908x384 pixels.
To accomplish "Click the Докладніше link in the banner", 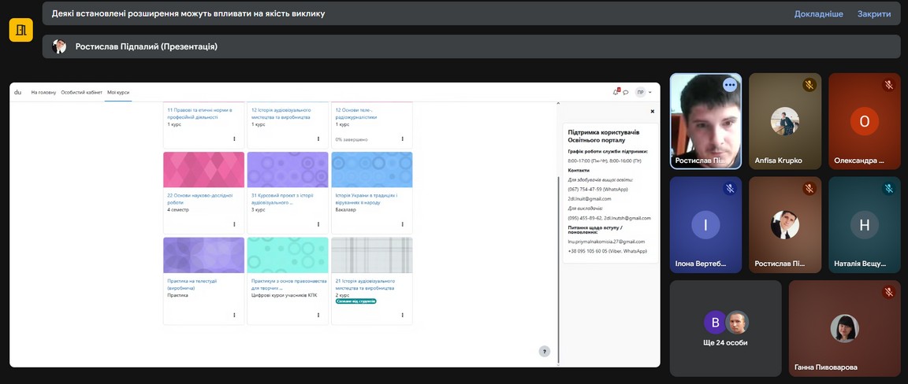I will [x=818, y=13].
